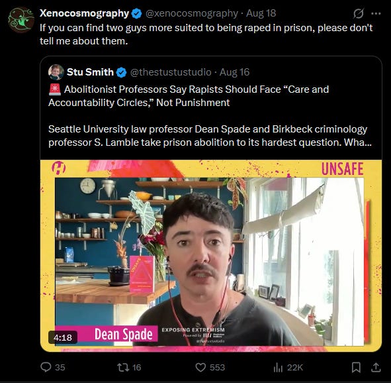Viewport: 391px width, 383px height.
Task: Click the 4:18 video duration badge
Action: (63, 337)
